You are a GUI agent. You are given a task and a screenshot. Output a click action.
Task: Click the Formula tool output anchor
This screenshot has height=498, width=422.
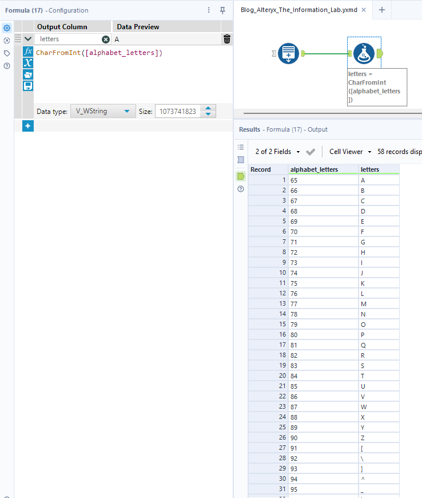pyautogui.click(x=380, y=54)
